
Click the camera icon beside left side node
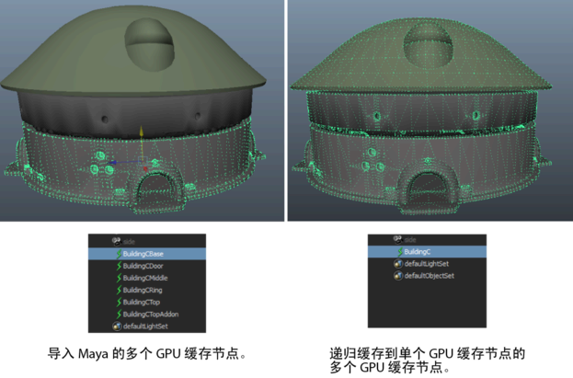tap(117, 241)
